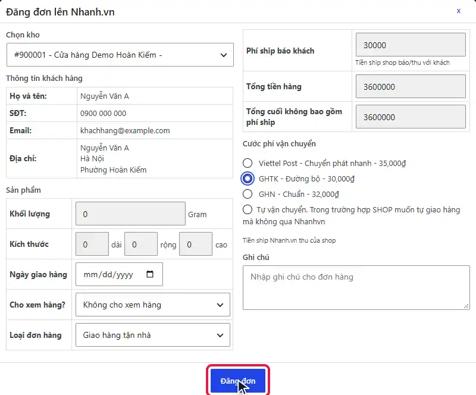This screenshot has height=395, width=476.
Task: Select Viettel Post shipping option
Action: click(248, 163)
